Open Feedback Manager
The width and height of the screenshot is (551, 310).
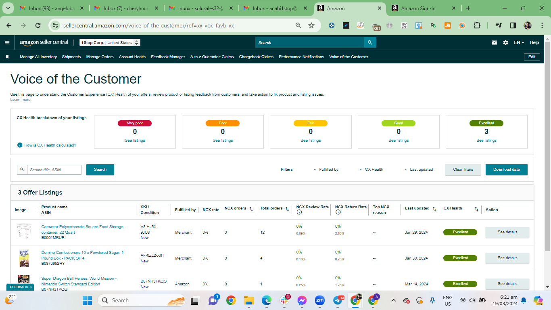pos(168,57)
